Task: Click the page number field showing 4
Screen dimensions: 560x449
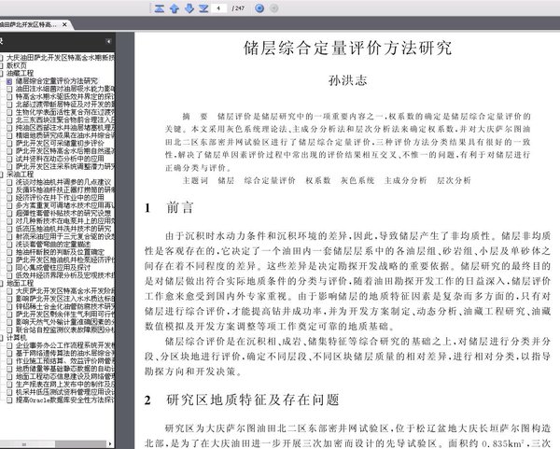Action: [x=219, y=8]
